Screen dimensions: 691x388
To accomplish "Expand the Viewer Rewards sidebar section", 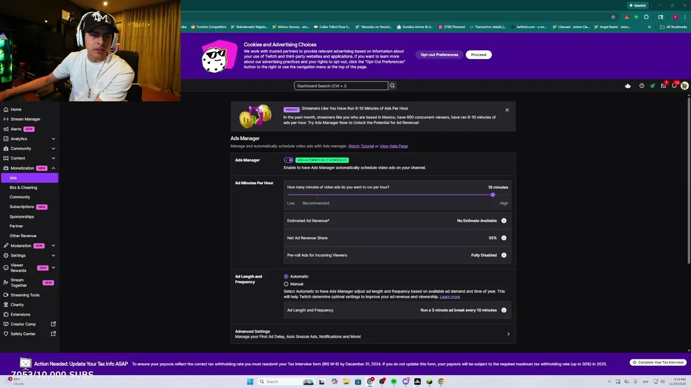I will [53, 267].
